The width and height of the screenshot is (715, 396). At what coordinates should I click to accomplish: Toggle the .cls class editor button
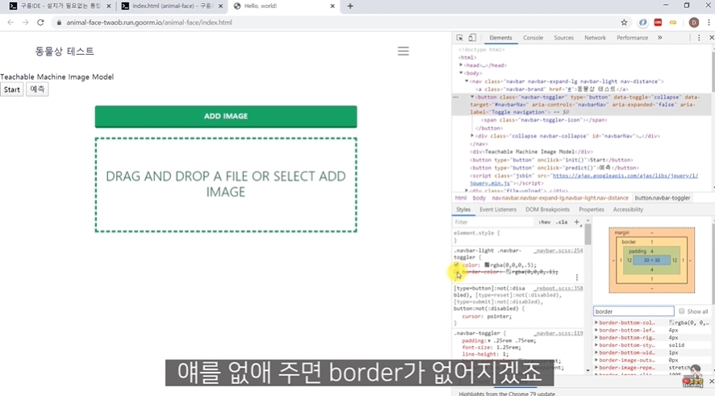point(562,222)
